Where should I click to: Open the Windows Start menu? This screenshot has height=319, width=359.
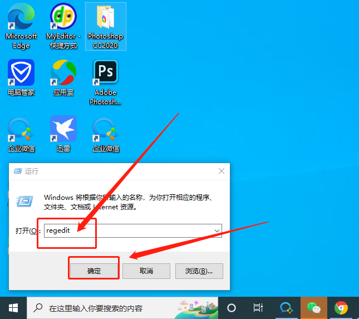coord(13,308)
